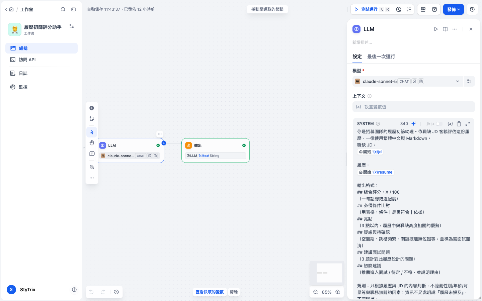Select the 編排 sidebar menu item
This screenshot has width=482, height=301.
click(42, 48)
